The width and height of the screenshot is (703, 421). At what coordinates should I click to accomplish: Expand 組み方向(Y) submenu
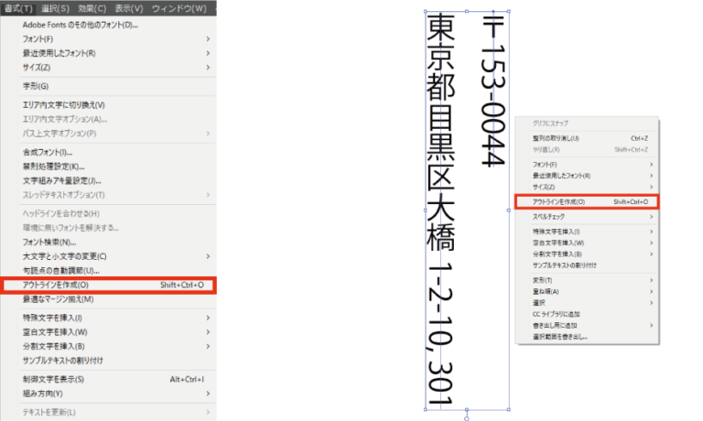coord(109,394)
